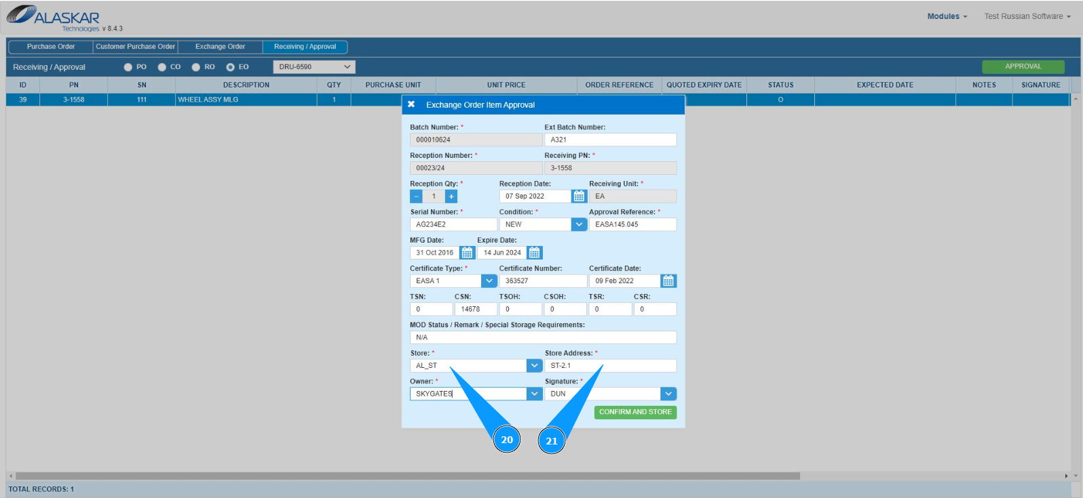Click the NOTES column header
This screenshot has width=1083, height=498.
coord(984,85)
